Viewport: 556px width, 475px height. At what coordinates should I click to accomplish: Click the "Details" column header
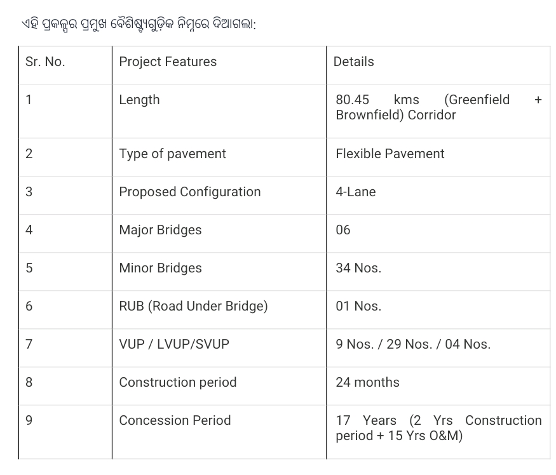point(354,62)
